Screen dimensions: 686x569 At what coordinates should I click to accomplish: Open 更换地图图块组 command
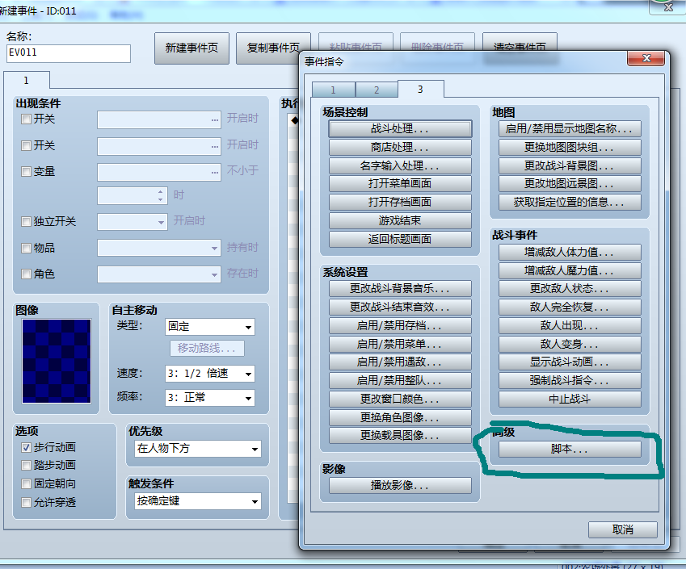[x=570, y=147]
